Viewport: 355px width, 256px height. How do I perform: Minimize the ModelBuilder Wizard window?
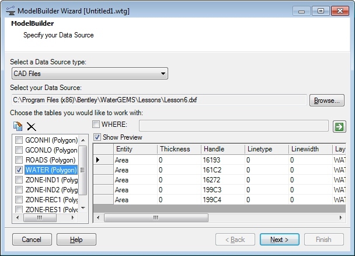coord(301,11)
